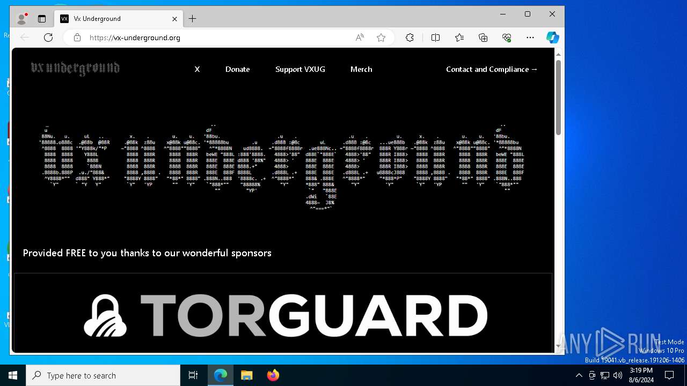Image resolution: width=687 pixels, height=386 pixels.
Task: Open File Explorer from taskbar
Action: click(246, 375)
